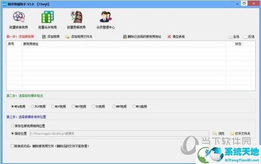
Task: Select WMV视频 format option
Action: tap(119, 106)
